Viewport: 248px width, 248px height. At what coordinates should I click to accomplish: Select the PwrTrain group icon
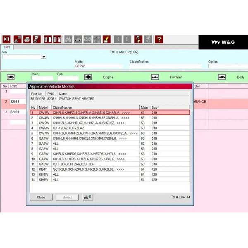pyautogui.click(x=155, y=77)
